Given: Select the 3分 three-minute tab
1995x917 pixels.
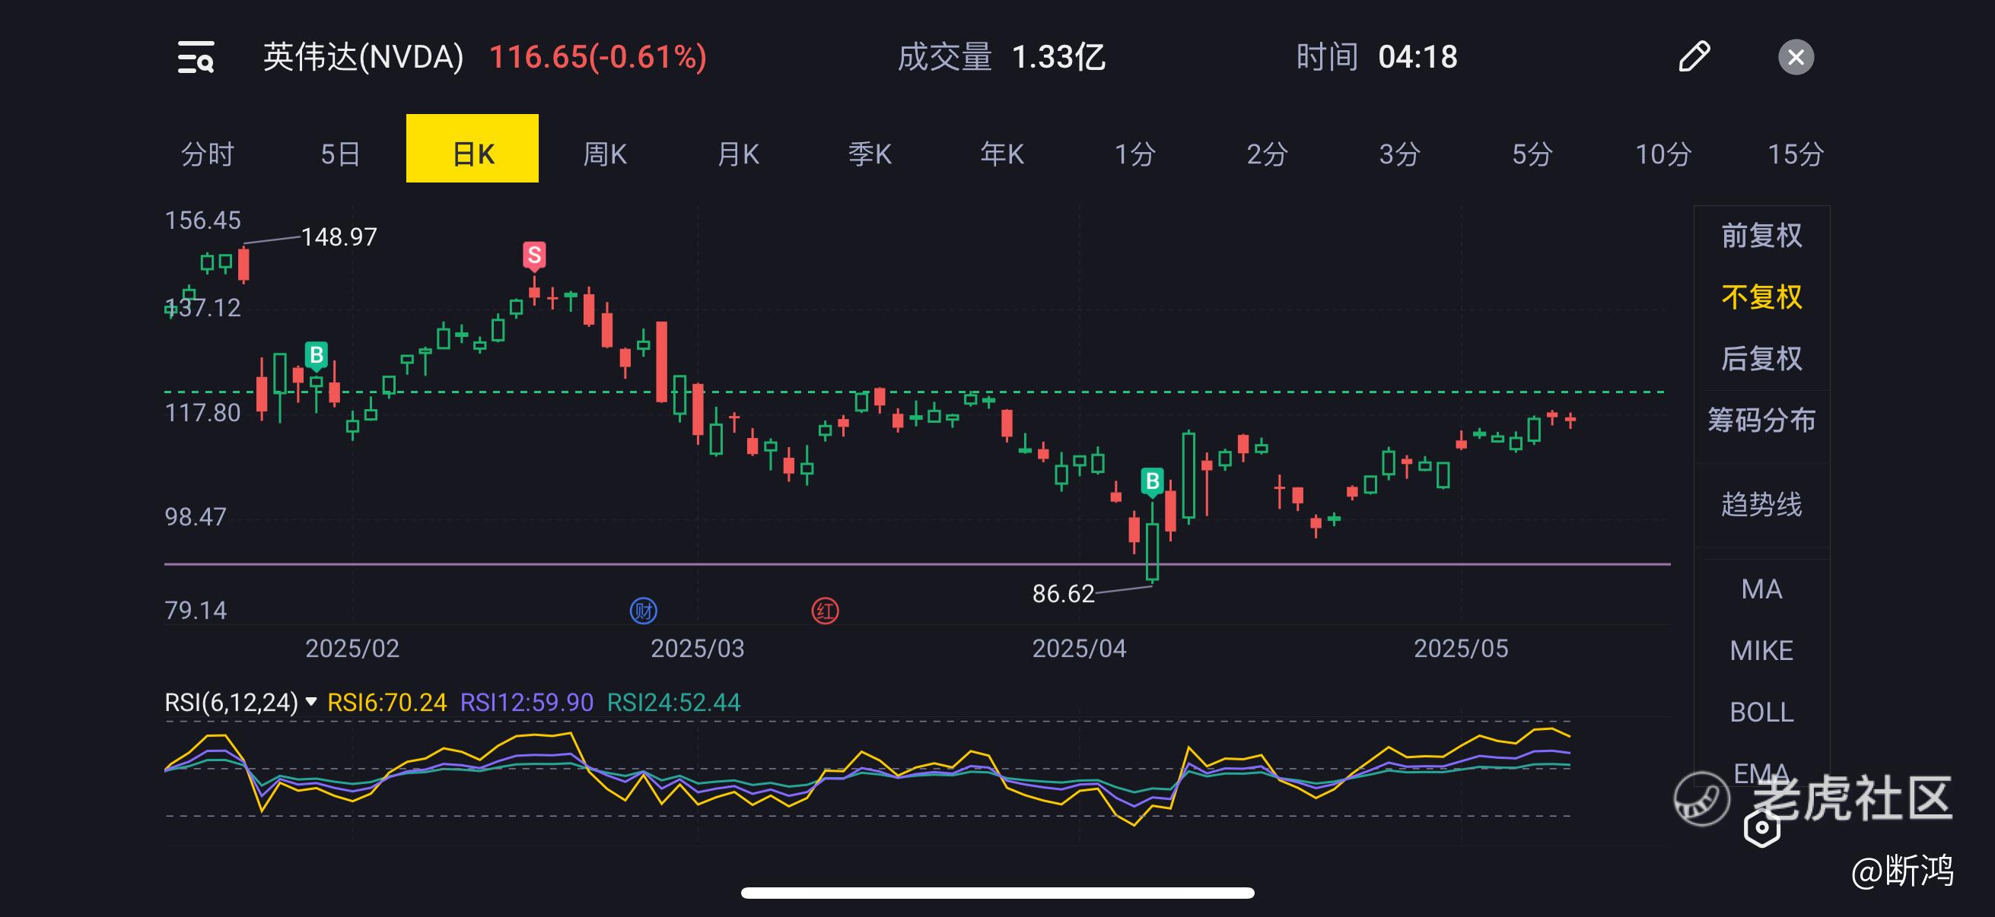Looking at the screenshot, I should [1399, 154].
